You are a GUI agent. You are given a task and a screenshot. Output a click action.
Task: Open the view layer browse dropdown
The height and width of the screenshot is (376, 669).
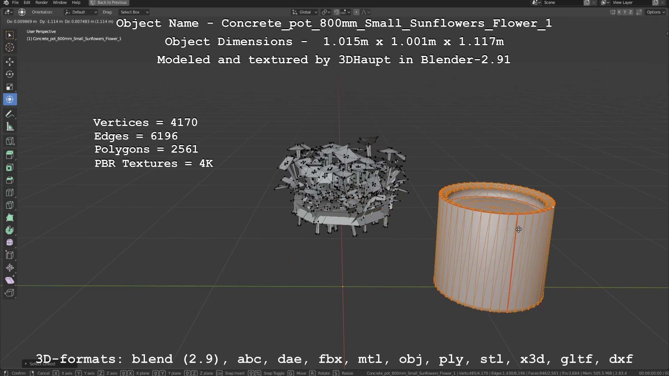pyautogui.click(x=605, y=3)
